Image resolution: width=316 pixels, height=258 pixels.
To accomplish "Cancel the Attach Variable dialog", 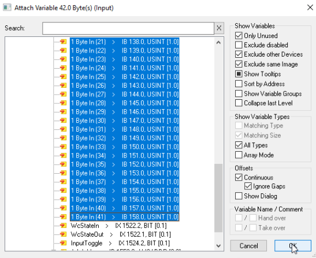I will pyautogui.click(x=248, y=246).
